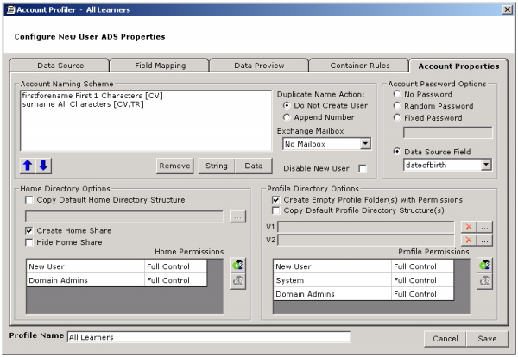
Task: Open the dateofbirth data source field dropdown
Action: [486, 165]
